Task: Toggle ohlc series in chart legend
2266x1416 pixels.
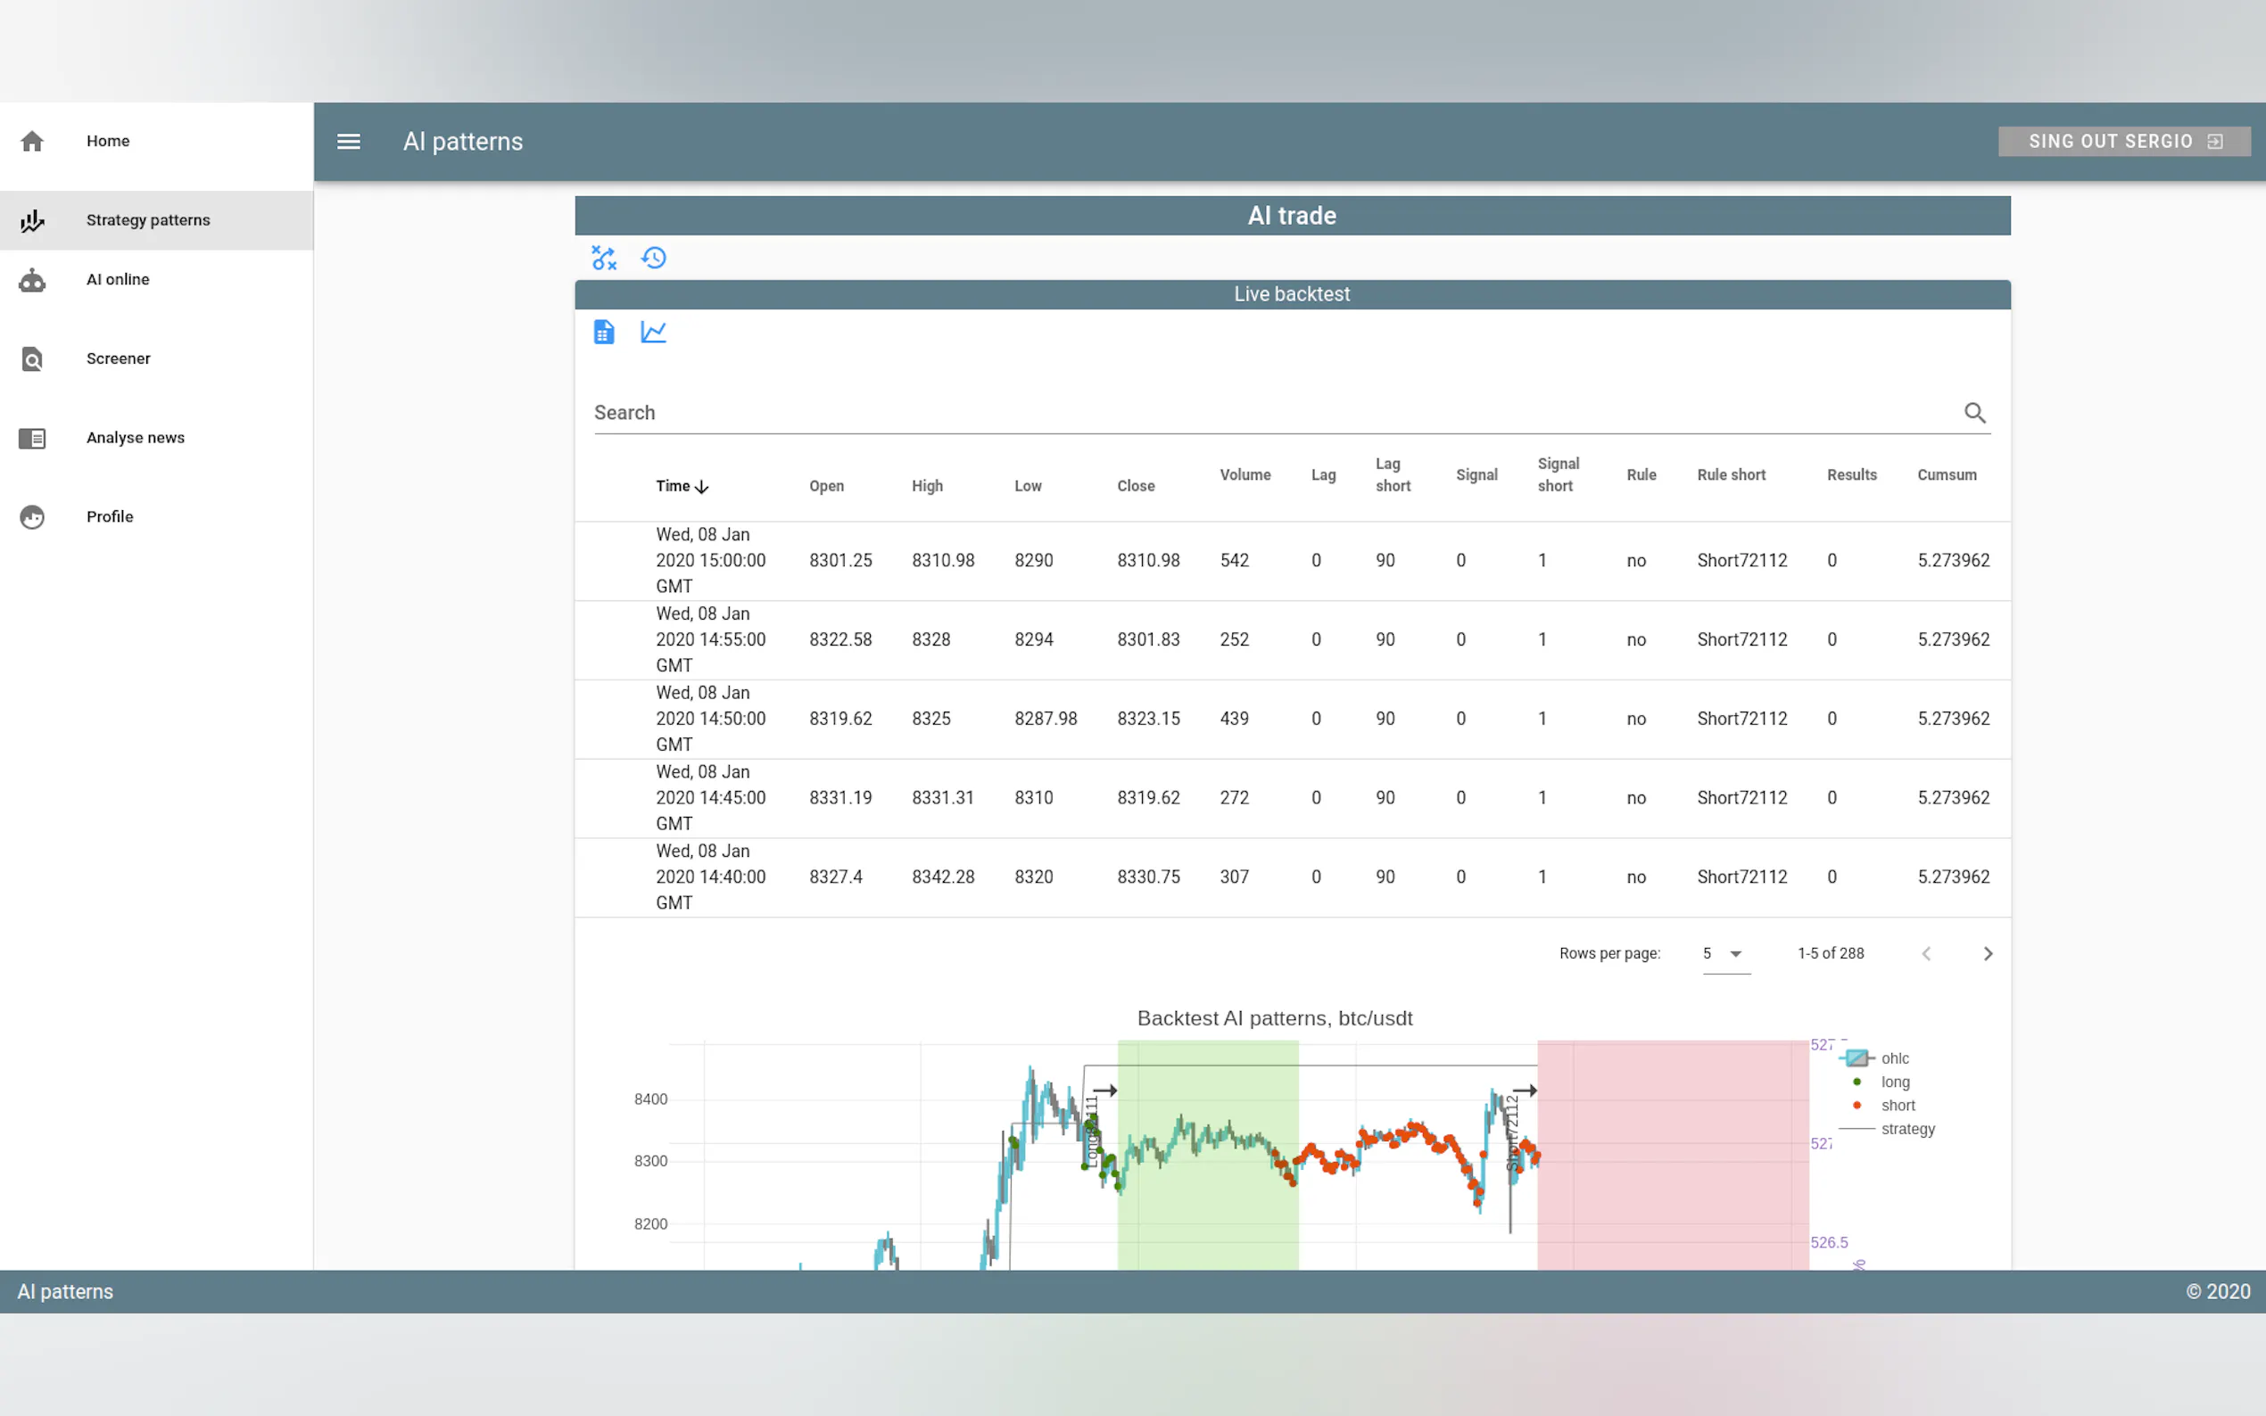Action: tap(1892, 1058)
